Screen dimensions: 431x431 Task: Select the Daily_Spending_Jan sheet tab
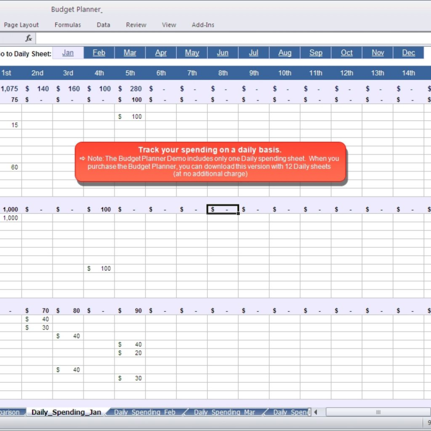tap(66, 412)
